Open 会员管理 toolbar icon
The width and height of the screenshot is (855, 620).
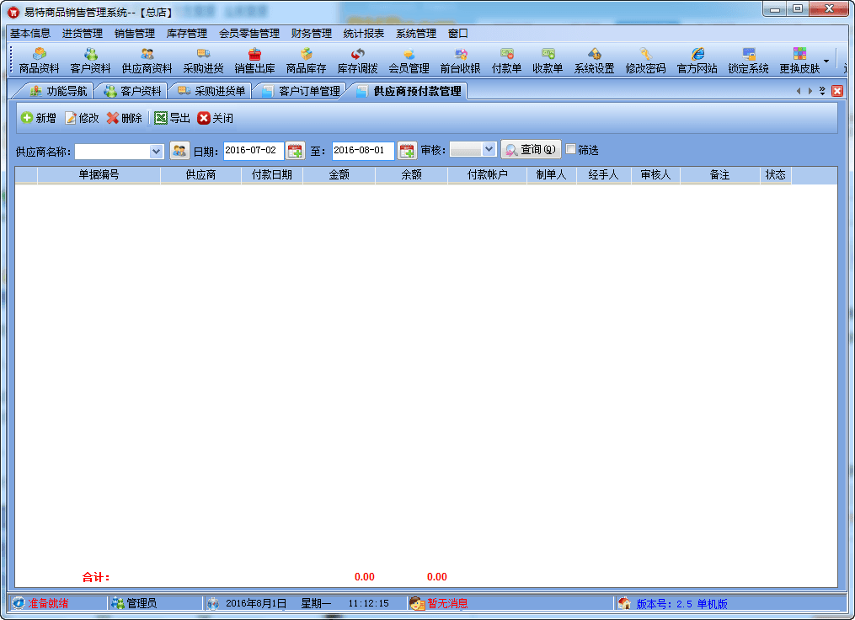click(409, 61)
